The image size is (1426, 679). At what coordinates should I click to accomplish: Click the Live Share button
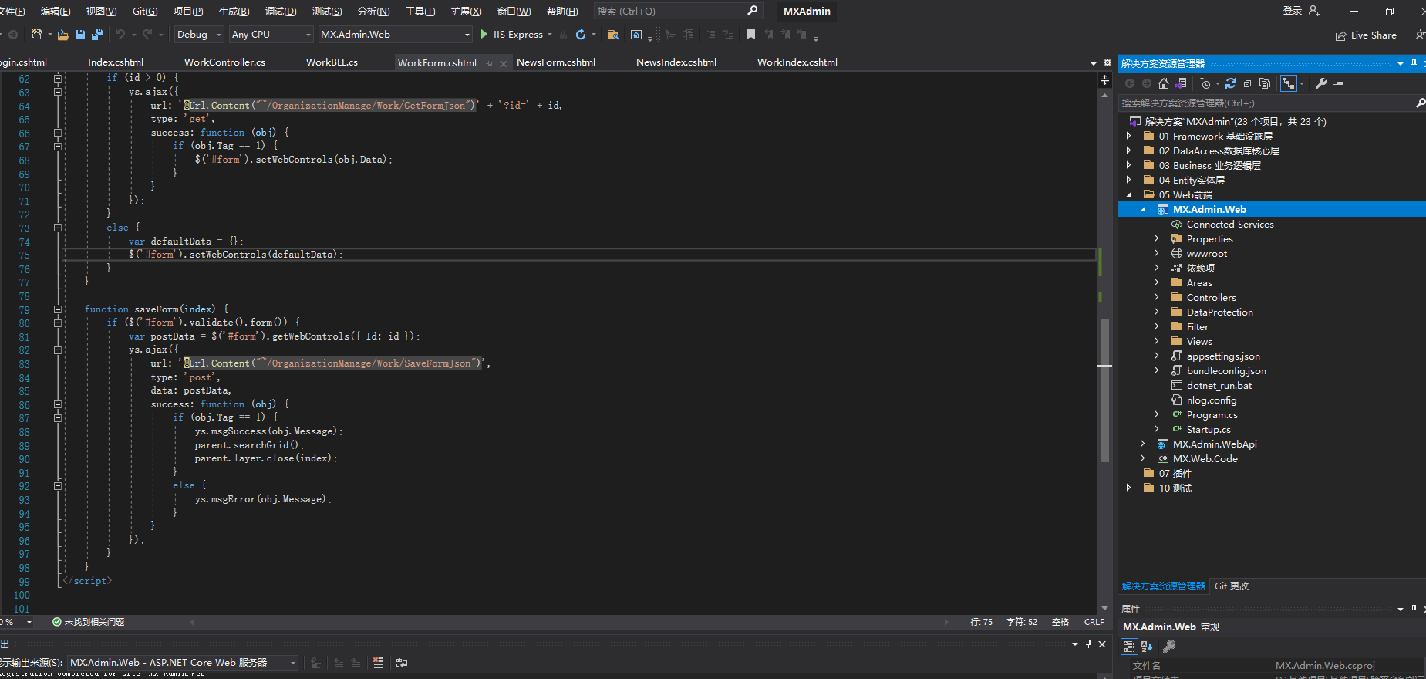(x=1366, y=35)
